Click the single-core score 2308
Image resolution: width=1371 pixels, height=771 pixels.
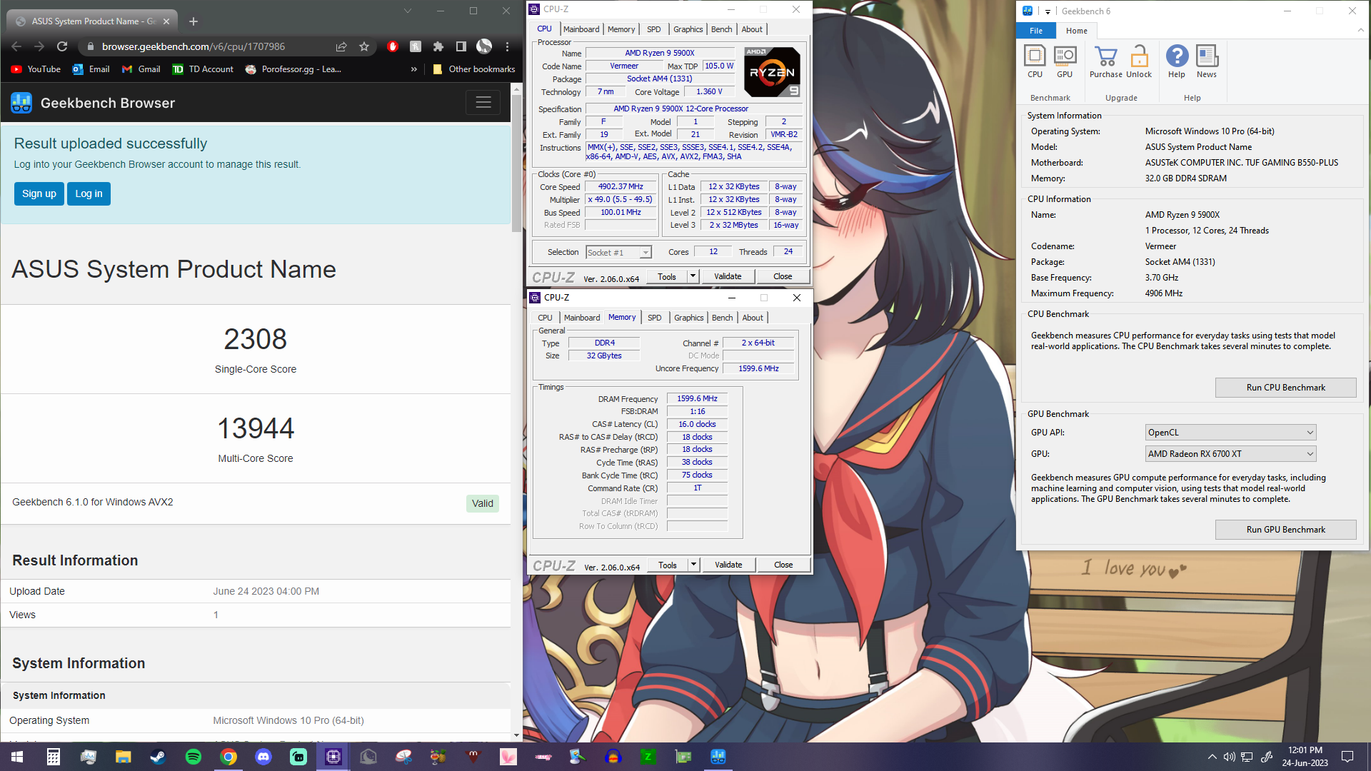click(255, 339)
